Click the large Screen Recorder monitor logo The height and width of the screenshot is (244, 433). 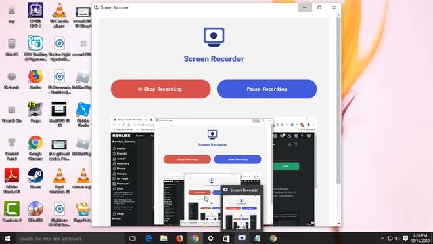pyautogui.click(x=214, y=37)
